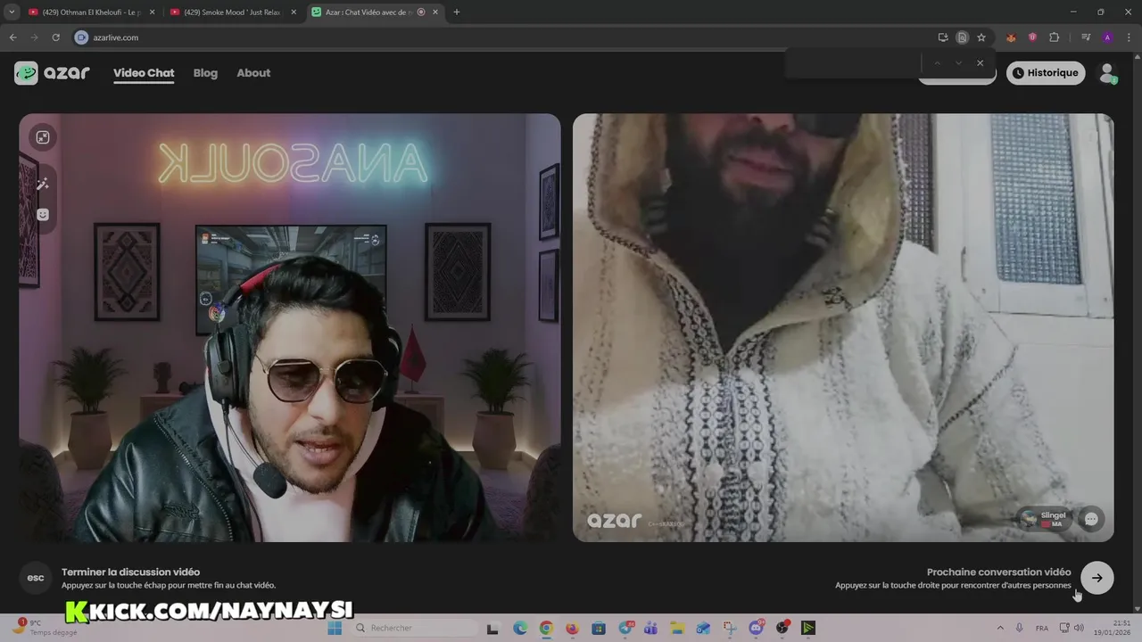
Task: Expand the local video to fullscreen
Action: pyautogui.click(x=42, y=136)
